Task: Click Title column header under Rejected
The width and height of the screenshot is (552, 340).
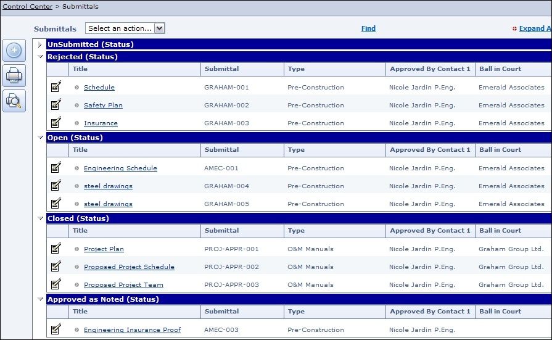Action: (134, 69)
